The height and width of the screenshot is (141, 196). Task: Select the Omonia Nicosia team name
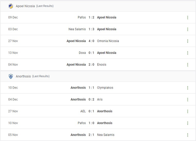click(108, 41)
